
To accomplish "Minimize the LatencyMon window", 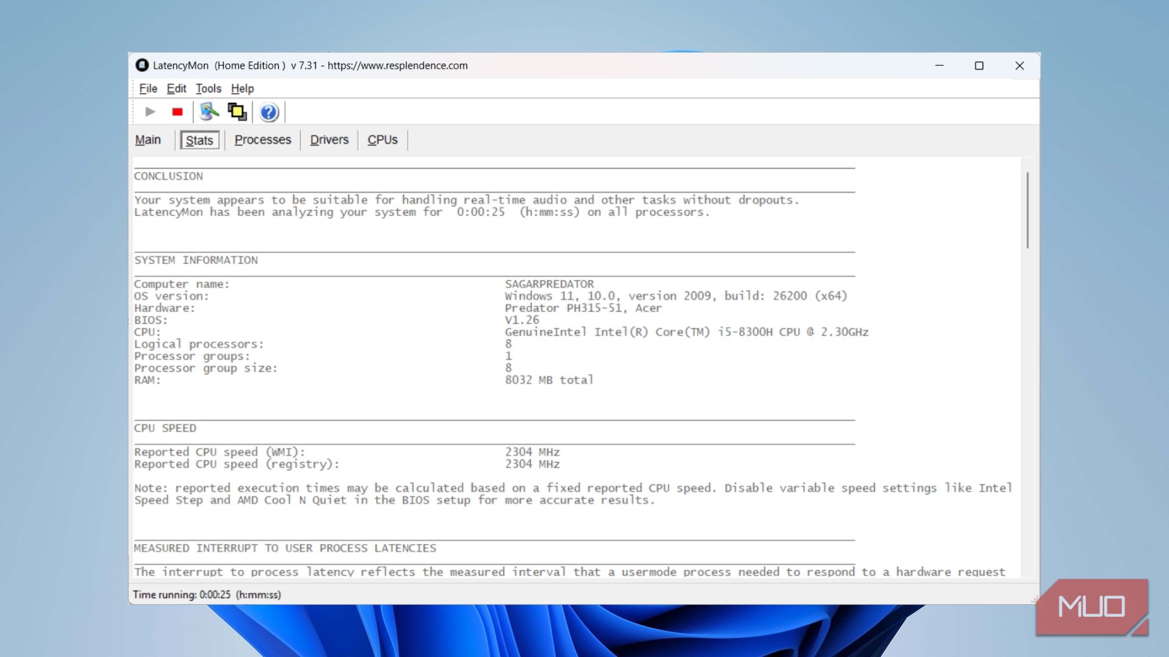I will (939, 66).
